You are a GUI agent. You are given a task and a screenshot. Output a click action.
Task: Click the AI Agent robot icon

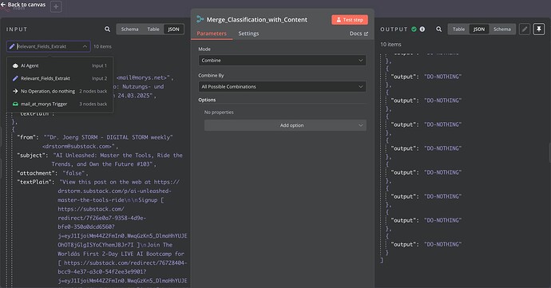(x=15, y=65)
